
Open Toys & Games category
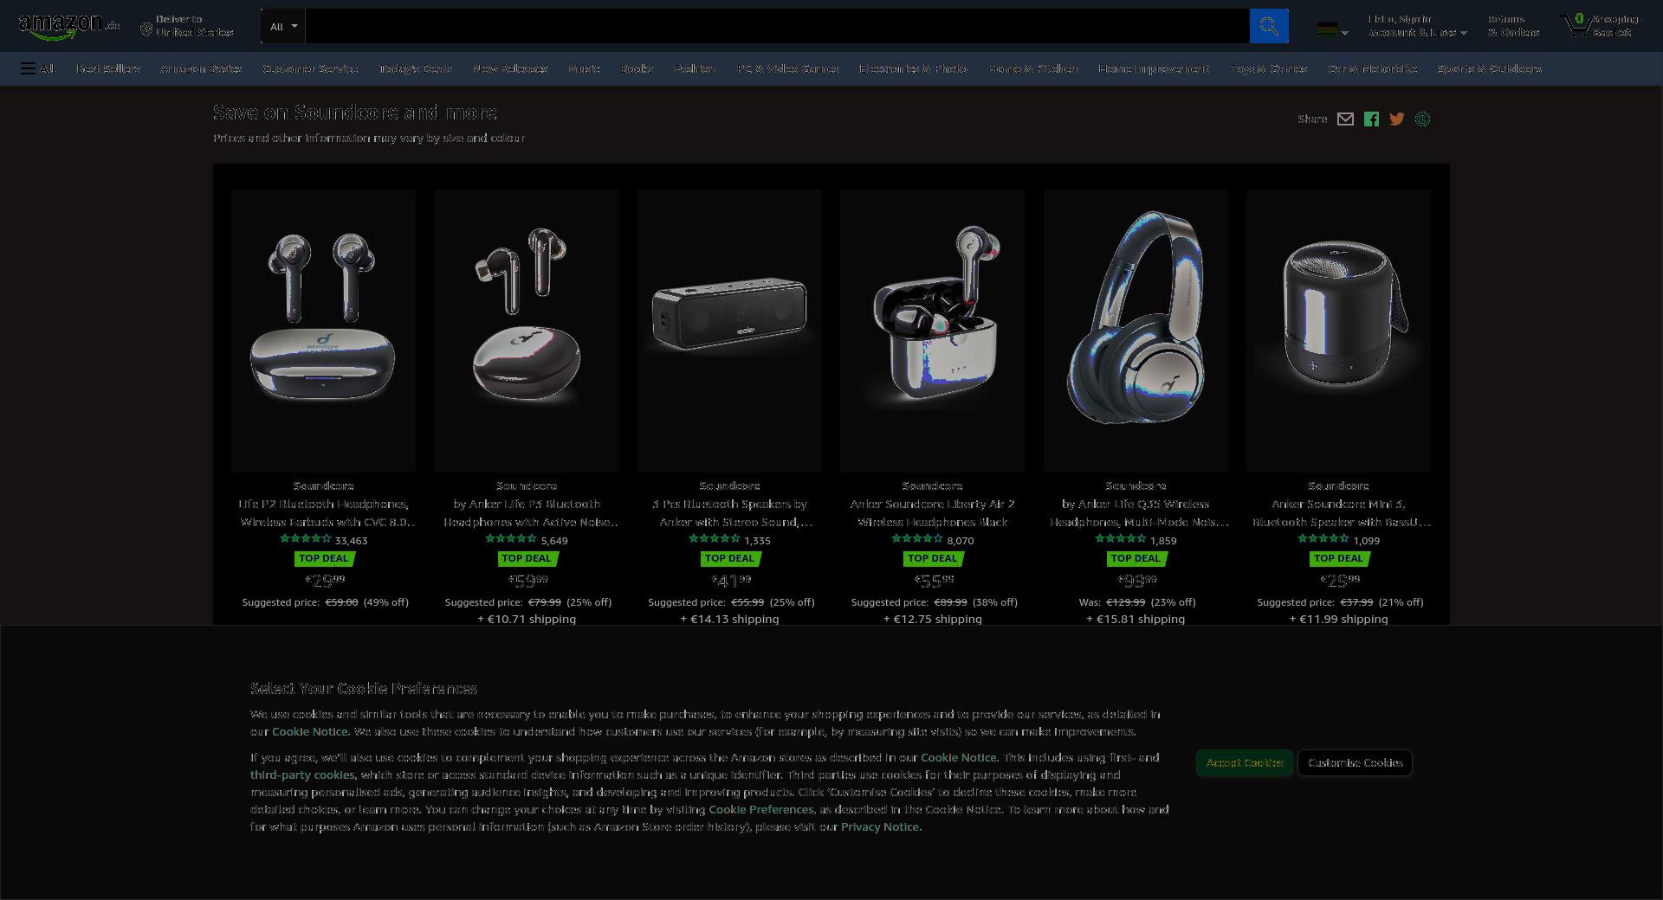(1269, 68)
